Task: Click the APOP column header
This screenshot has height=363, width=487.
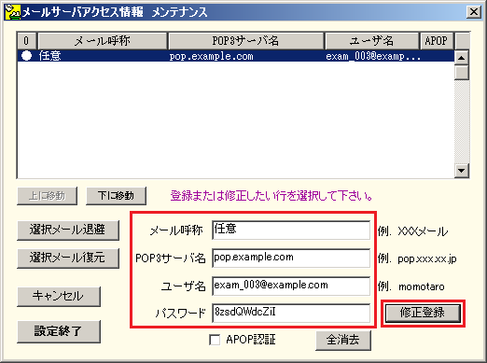Action: [x=436, y=41]
